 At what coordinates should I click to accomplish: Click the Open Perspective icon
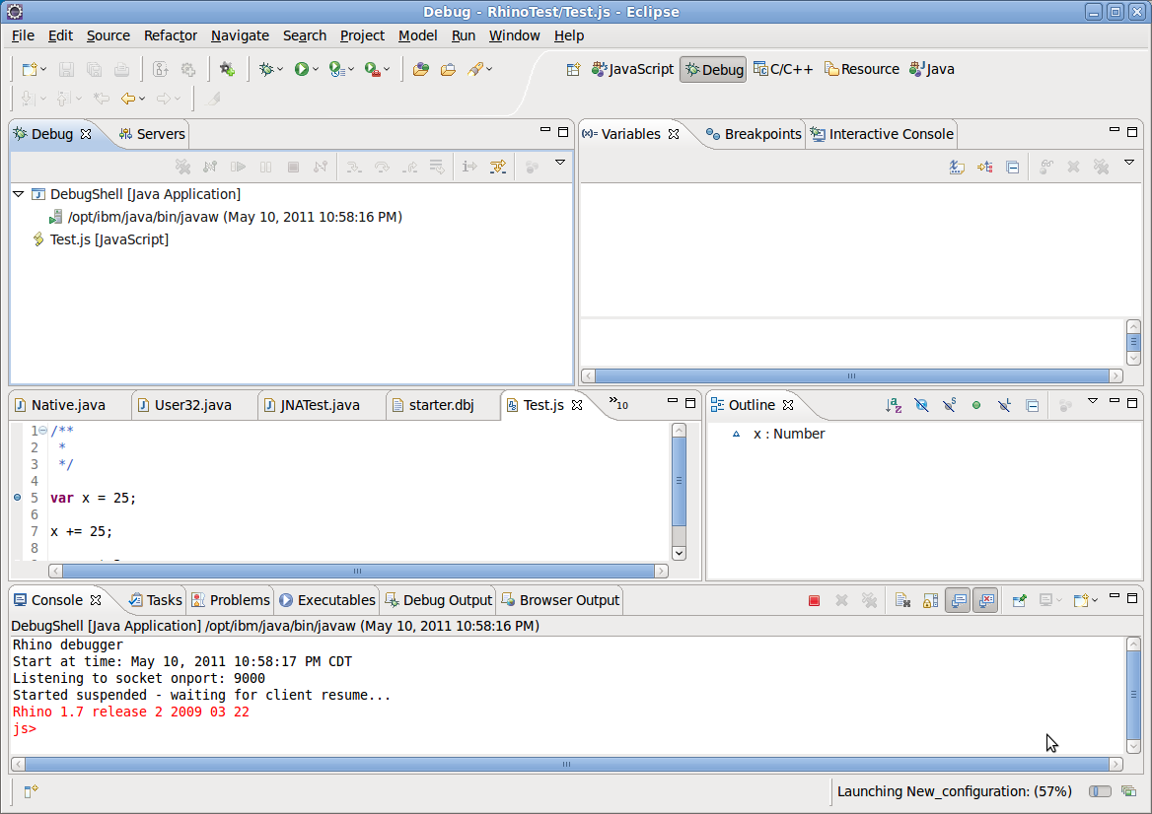tap(574, 69)
